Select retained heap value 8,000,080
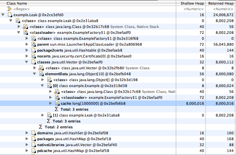Screen dimensions: 236x155 (x=224, y=74)
